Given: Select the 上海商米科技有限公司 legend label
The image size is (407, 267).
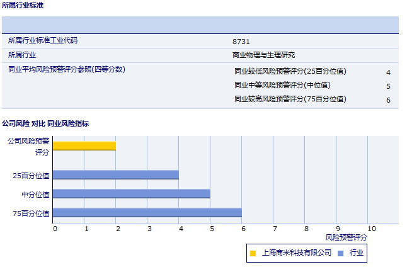Looking at the screenshot, I should (296, 253).
